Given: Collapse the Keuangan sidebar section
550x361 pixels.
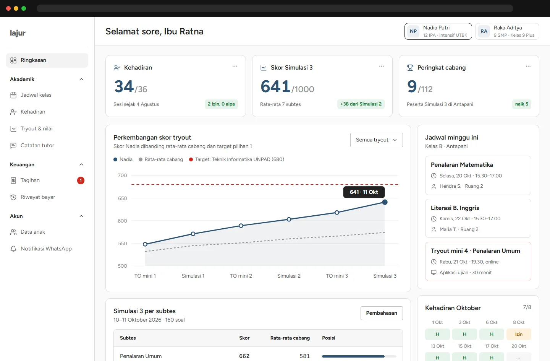Looking at the screenshot, I should [x=81, y=164].
